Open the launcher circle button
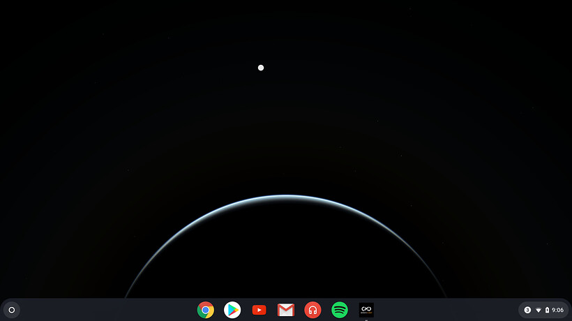572x321 pixels. pyautogui.click(x=12, y=310)
